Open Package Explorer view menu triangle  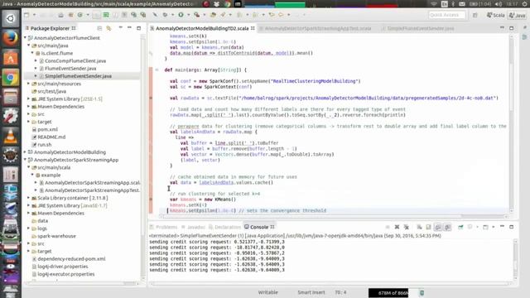coord(120,28)
